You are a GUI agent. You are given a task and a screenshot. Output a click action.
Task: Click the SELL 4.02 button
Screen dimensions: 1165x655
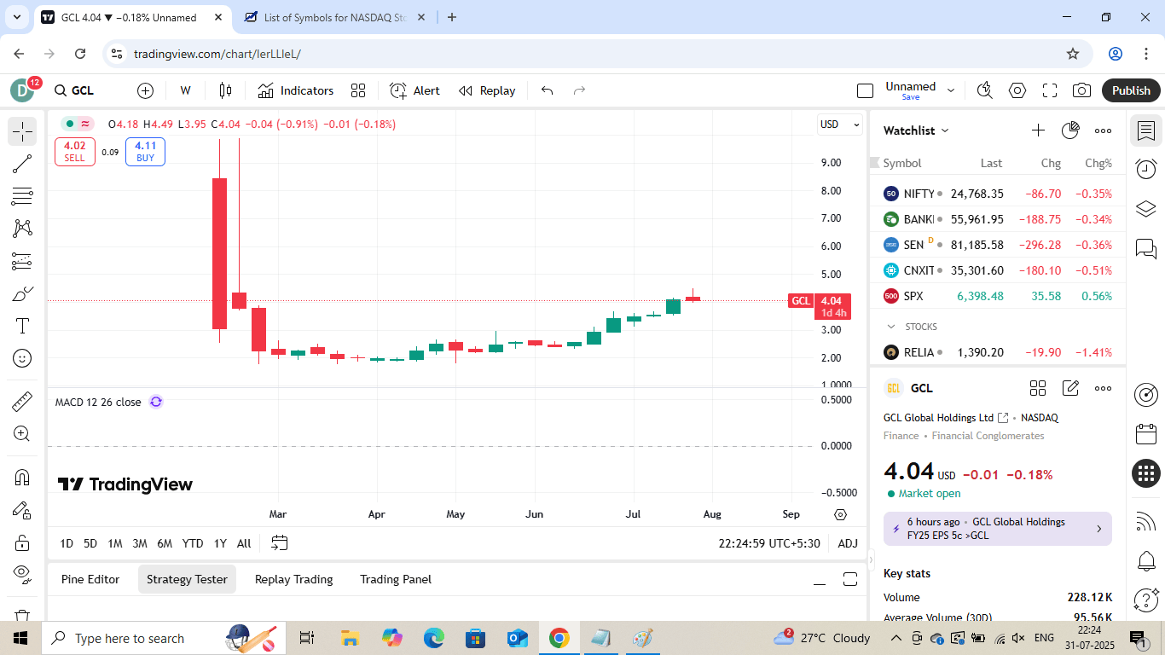point(74,152)
